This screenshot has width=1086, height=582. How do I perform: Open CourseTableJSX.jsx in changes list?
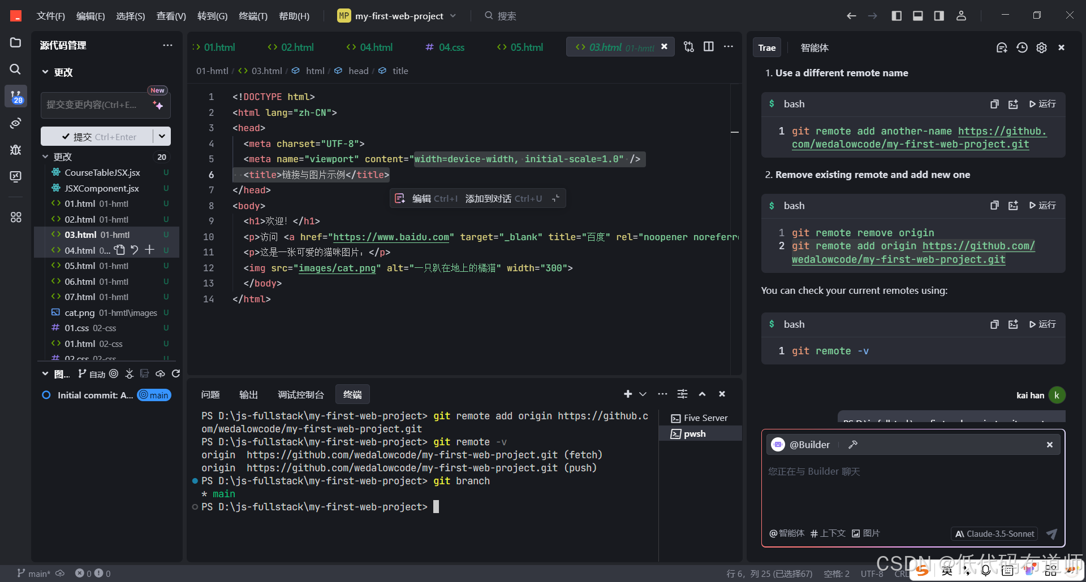point(102,172)
